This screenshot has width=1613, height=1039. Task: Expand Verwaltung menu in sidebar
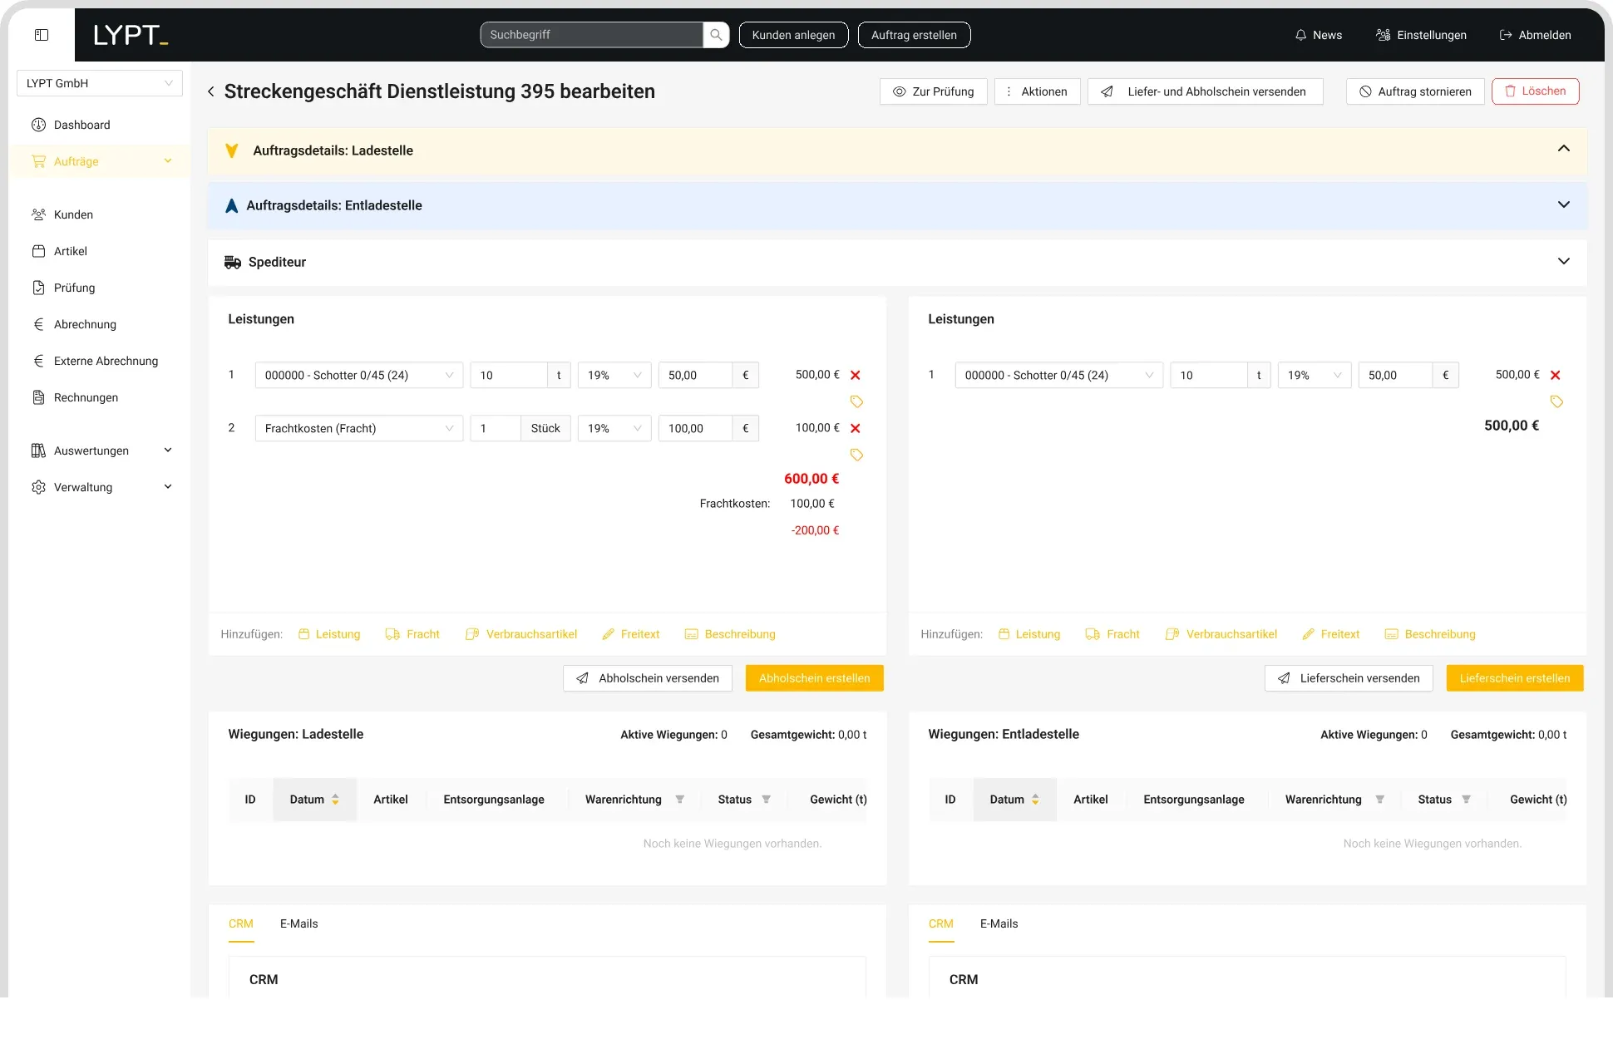101,487
